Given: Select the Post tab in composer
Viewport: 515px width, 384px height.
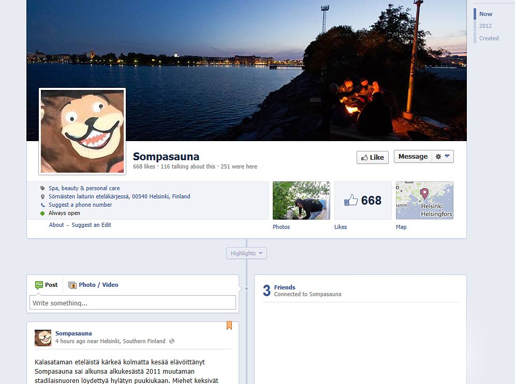Looking at the screenshot, I should [46, 285].
